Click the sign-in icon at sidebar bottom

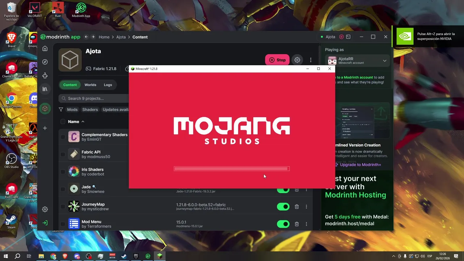pos(45,223)
